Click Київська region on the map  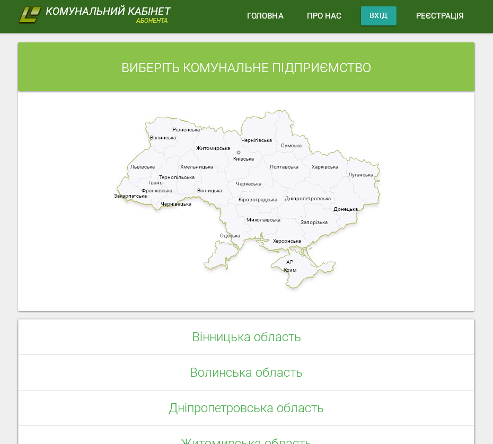coord(243,159)
